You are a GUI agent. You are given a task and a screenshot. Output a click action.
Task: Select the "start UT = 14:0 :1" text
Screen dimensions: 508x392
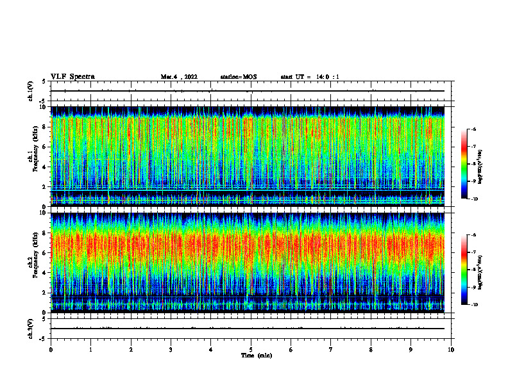pos(310,77)
